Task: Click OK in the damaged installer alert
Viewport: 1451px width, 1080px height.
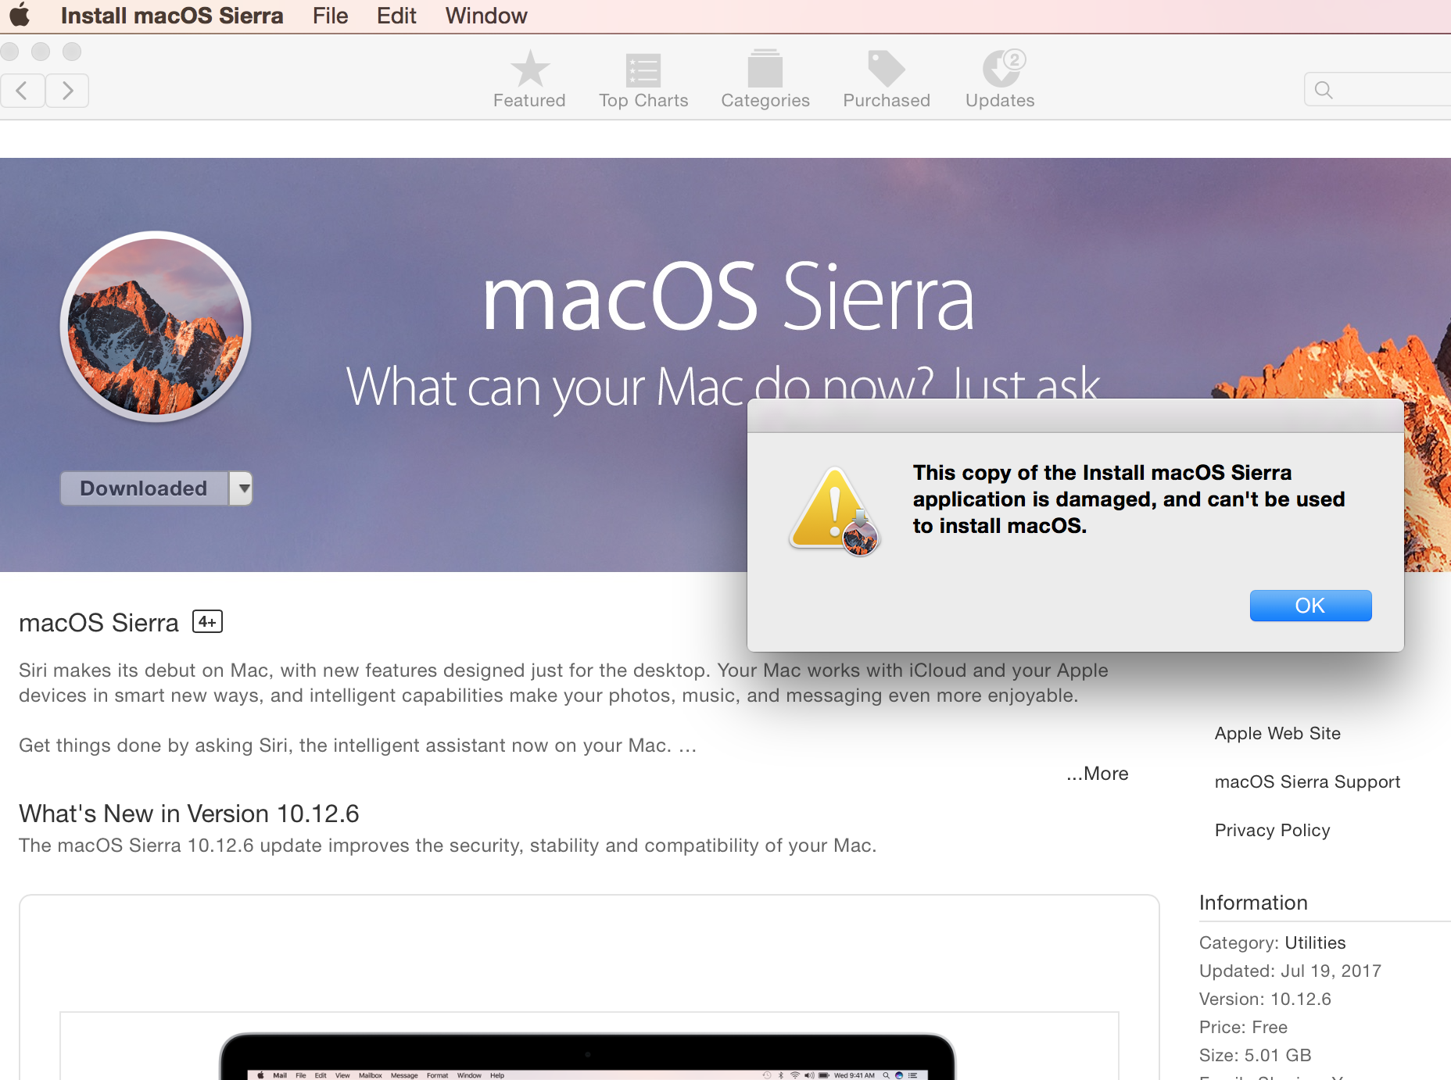Action: click(1310, 606)
